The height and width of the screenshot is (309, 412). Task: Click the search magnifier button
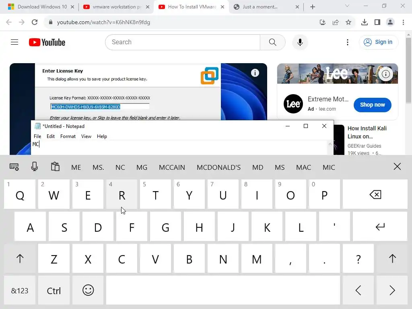(272, 42)
